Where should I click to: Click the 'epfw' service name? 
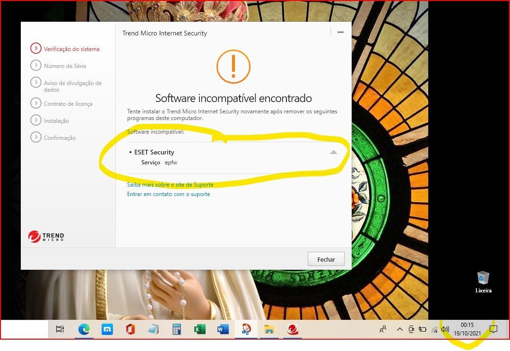(x=171, y=163)
